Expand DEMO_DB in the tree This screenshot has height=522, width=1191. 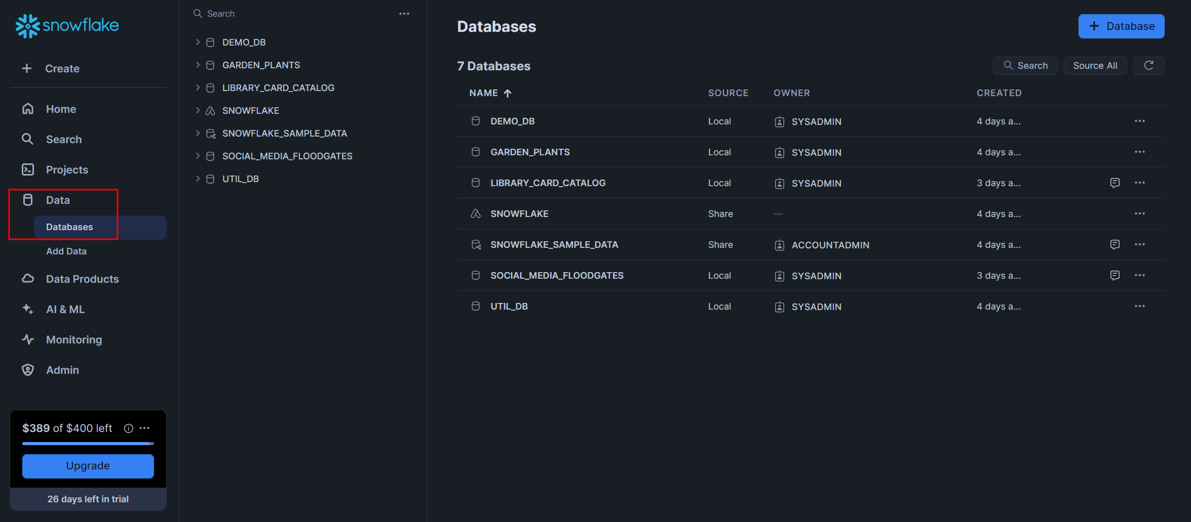[198, 42]
